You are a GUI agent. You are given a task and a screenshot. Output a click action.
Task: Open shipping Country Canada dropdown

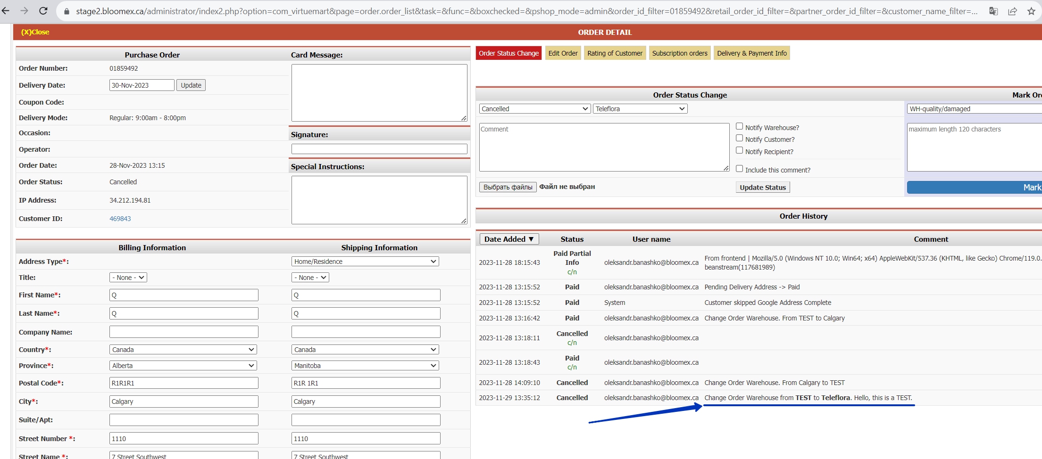[x=365, y=350]
